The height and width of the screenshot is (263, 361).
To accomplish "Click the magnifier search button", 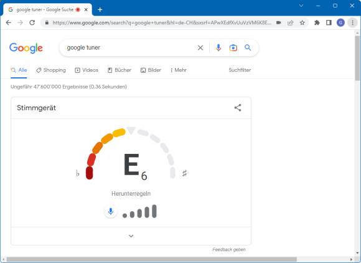I will click(x=248, y=48).
